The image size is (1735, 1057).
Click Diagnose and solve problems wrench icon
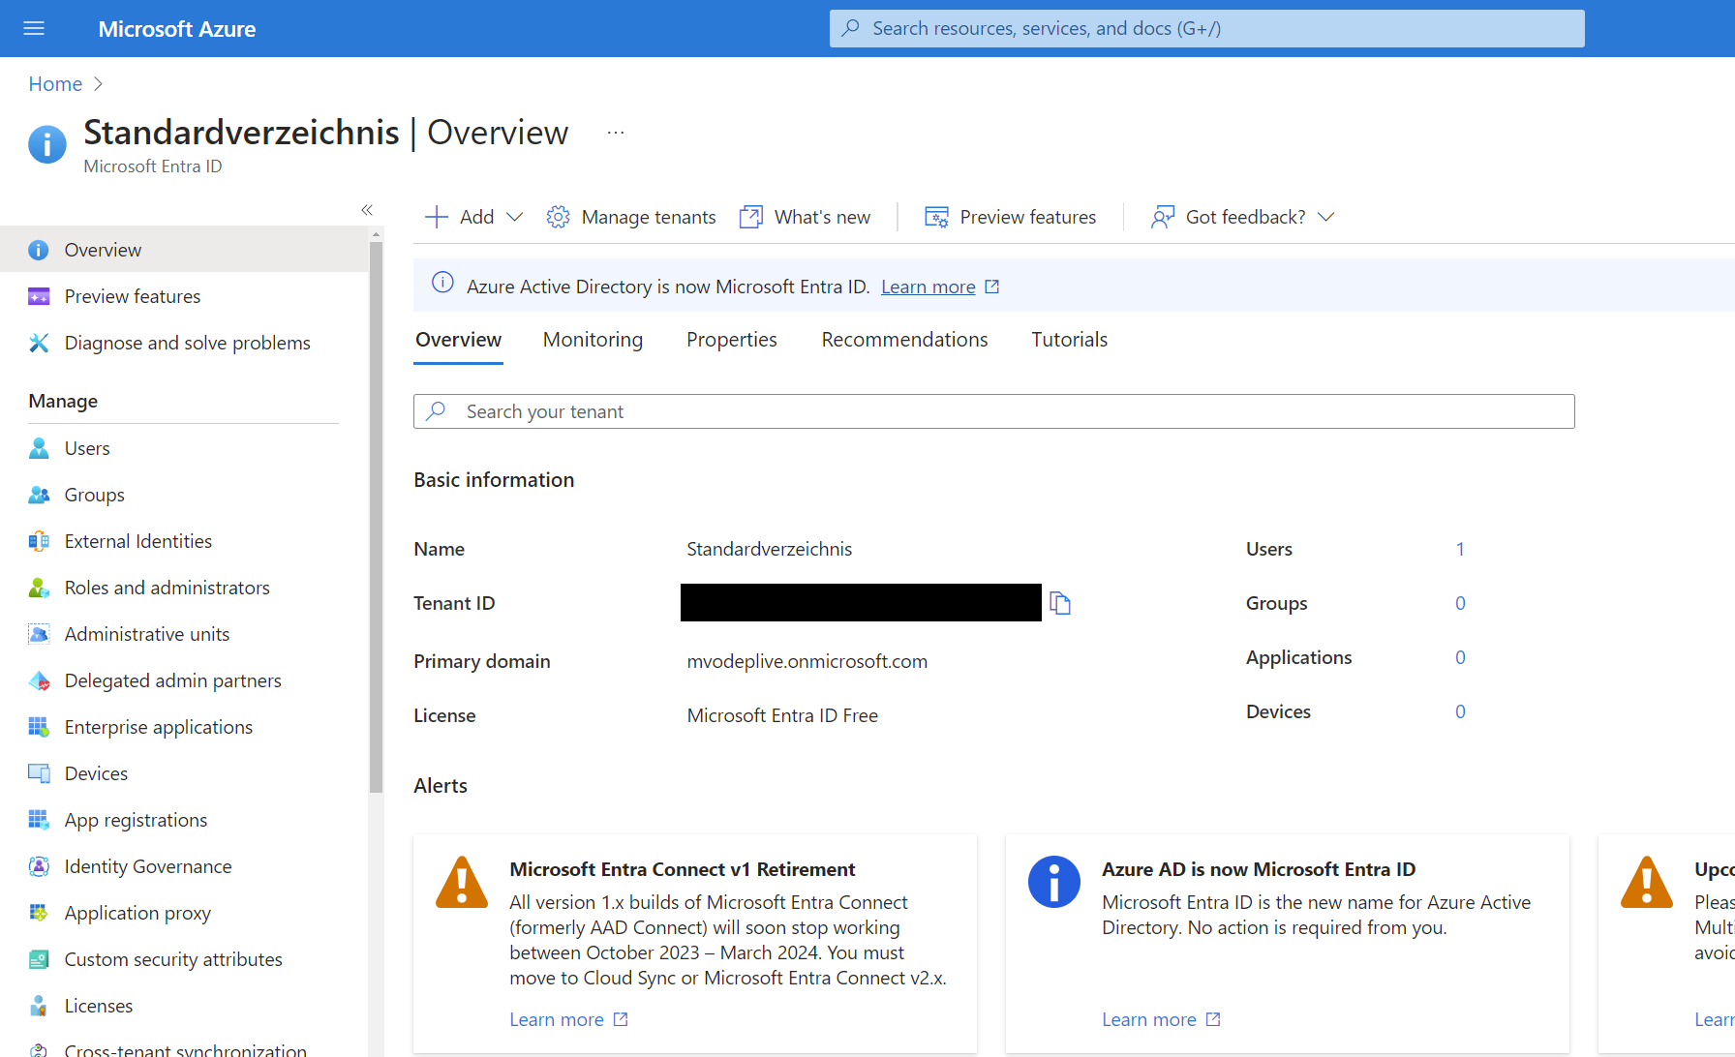point(39,343)
